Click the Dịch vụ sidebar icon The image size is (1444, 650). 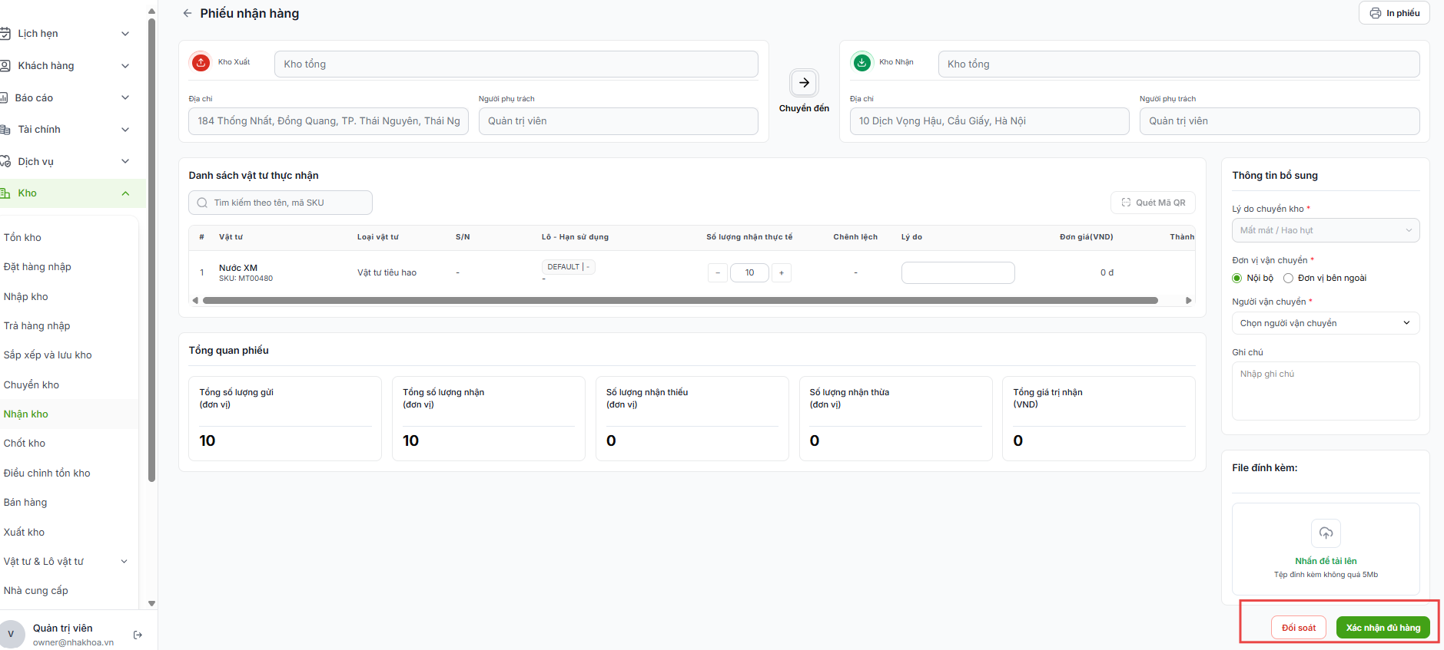click(x=5, y=162)
